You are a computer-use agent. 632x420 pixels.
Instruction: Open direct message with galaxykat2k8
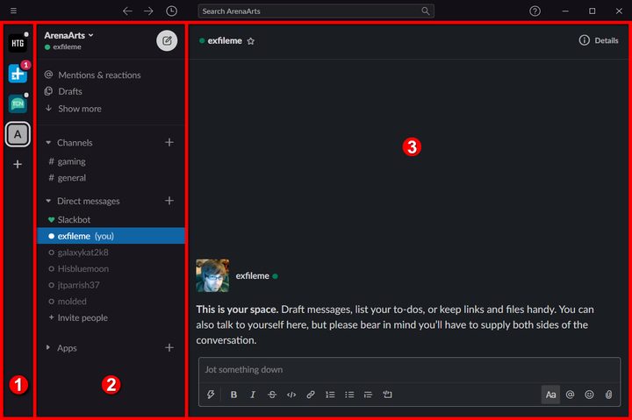111,253
